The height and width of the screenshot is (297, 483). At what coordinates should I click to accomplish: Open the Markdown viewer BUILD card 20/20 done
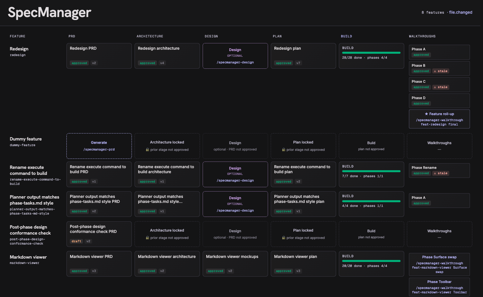coord(372,264)
